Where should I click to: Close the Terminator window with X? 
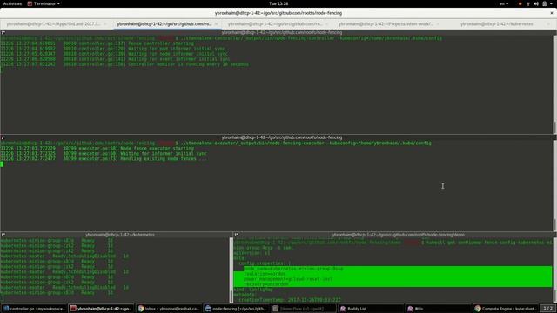coord(552,13)
